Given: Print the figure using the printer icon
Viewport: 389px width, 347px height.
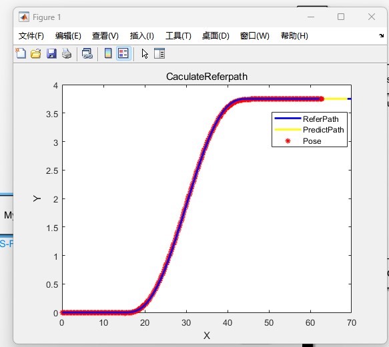Looking at the screenshot, I should [x=67, y=53].
